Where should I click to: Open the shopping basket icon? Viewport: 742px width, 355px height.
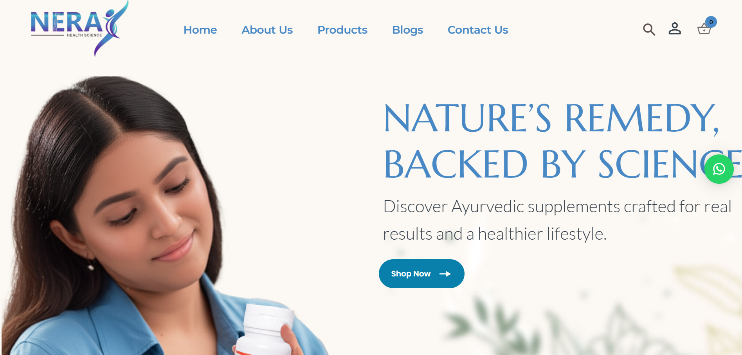(704, 29)
